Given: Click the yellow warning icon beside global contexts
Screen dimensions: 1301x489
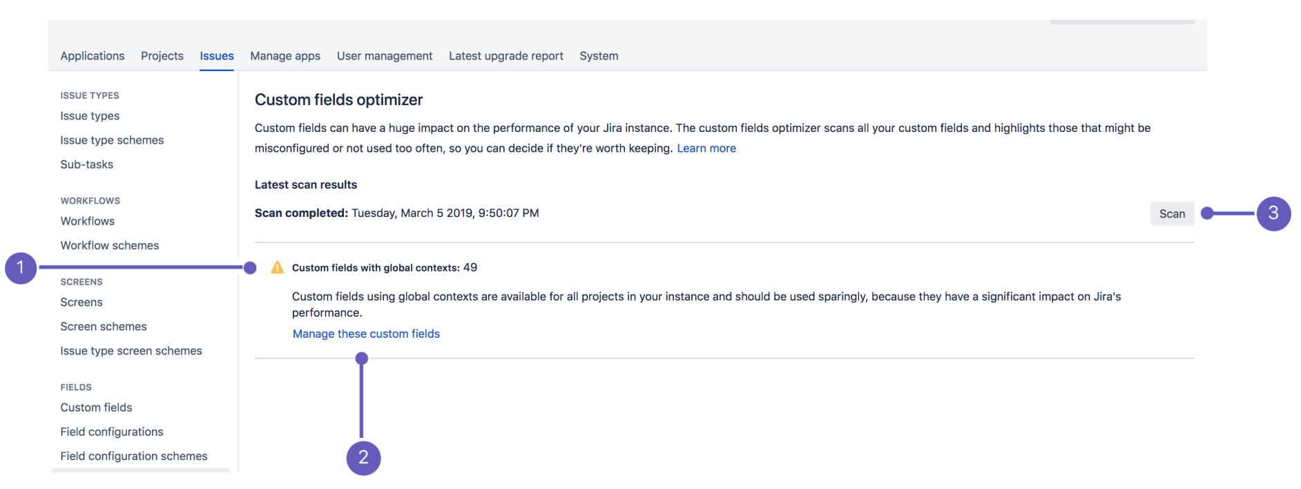Looking at the screenshot, I should pos(277,268).
